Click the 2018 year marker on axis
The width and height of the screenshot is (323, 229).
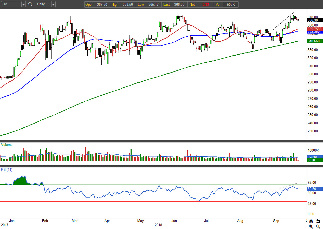(x=158, y=225)
